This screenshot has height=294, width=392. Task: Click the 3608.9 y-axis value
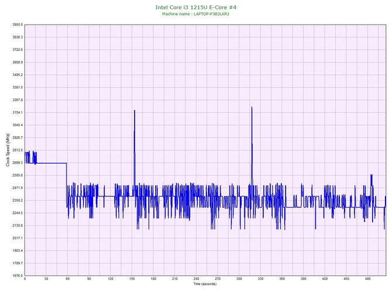(x=18, y=62)
